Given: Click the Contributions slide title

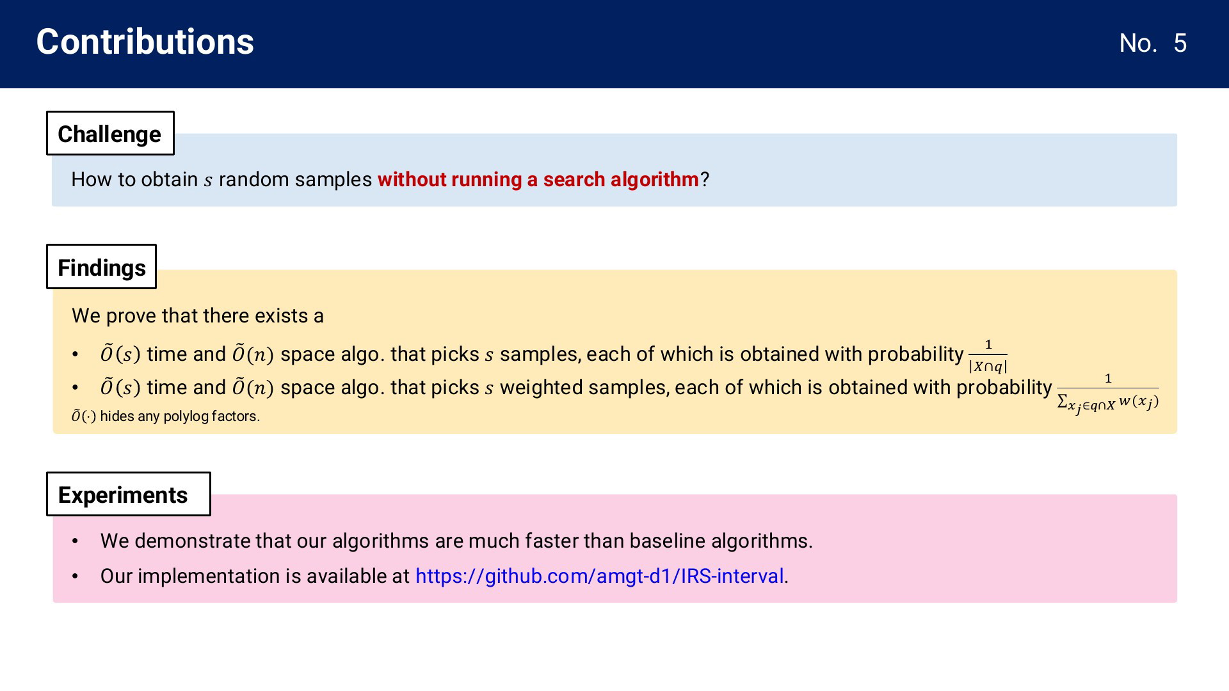Looking at the screenshot, I should (x=145, y=42).
